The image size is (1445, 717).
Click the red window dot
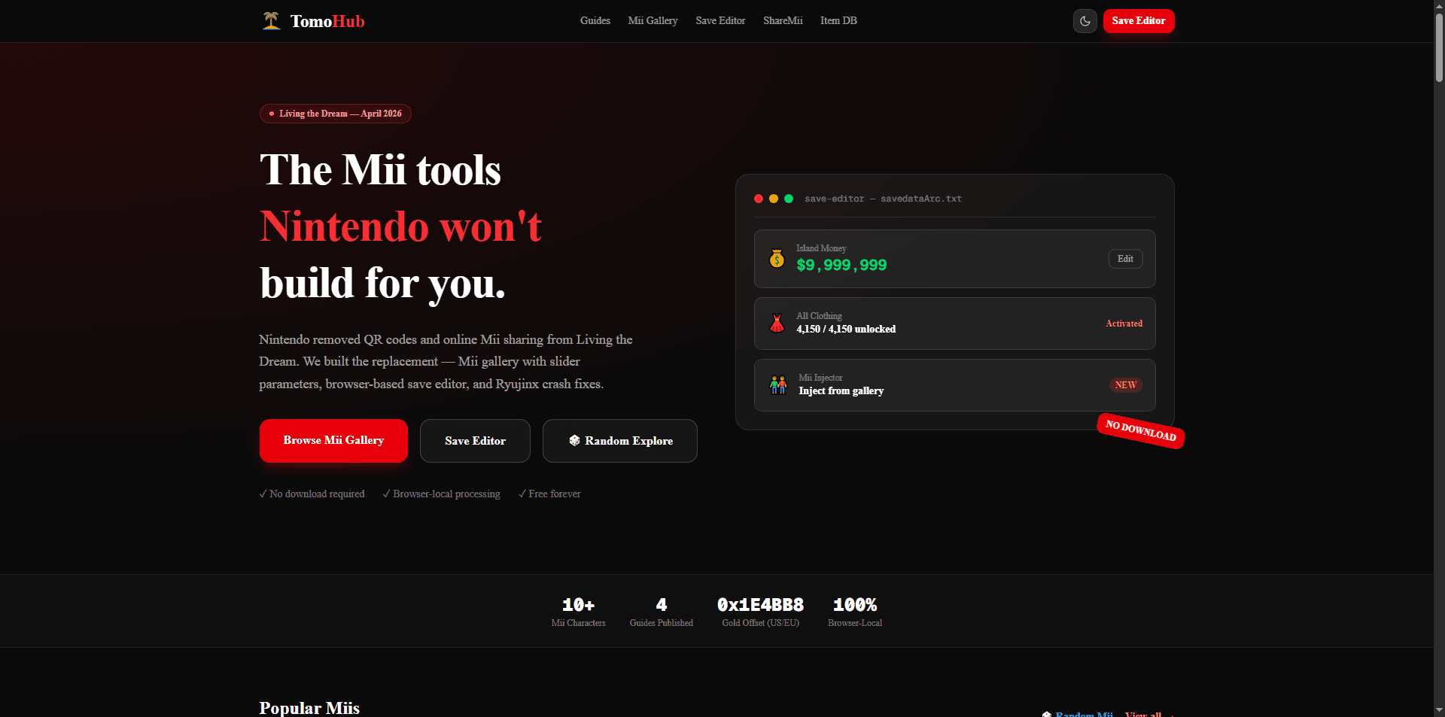(x=759, y=199)
